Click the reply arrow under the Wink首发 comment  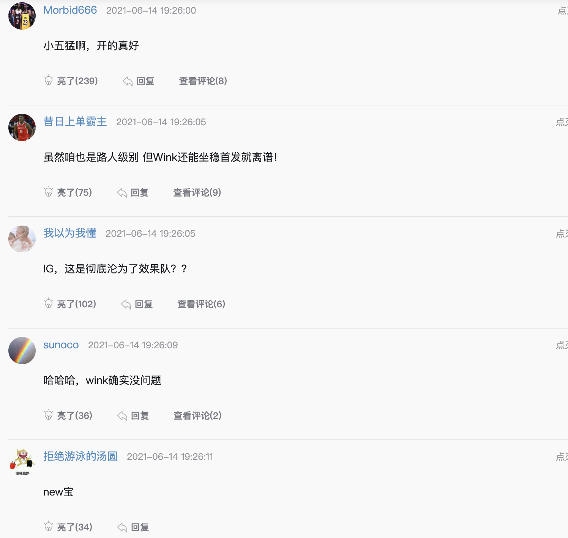pyautogui.click(x=122, y=193)
